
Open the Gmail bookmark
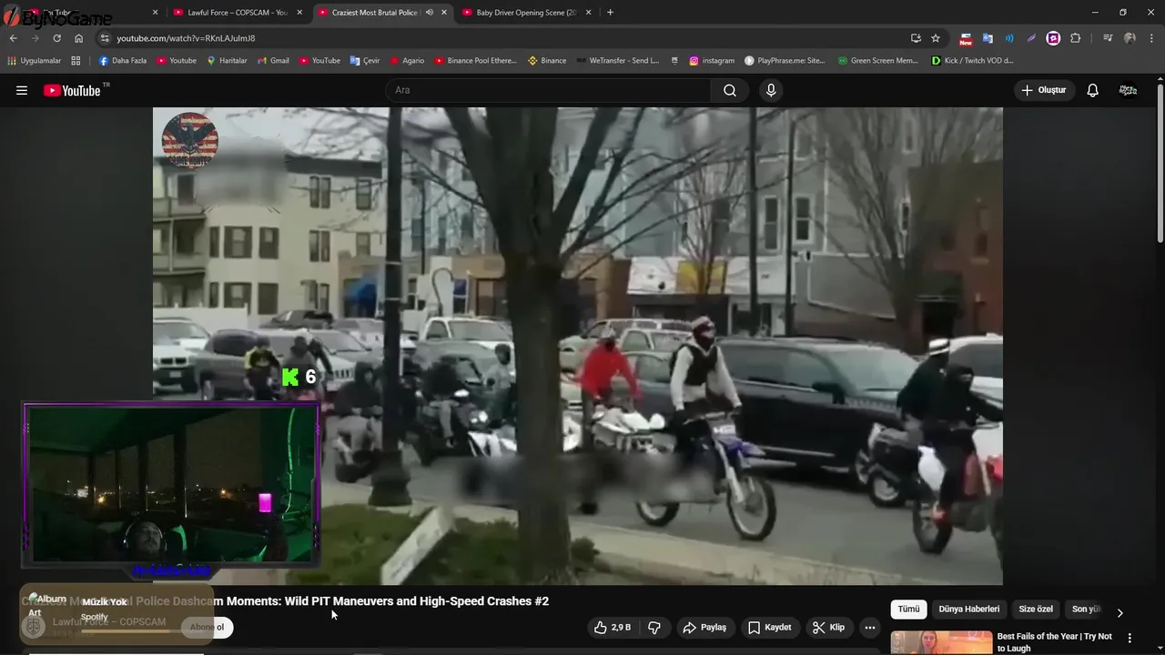[x=273, y=61]
